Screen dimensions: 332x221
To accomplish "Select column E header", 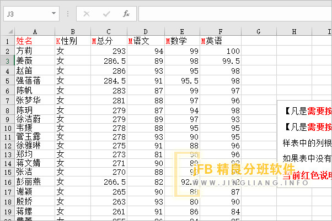I will click(182, 32).
